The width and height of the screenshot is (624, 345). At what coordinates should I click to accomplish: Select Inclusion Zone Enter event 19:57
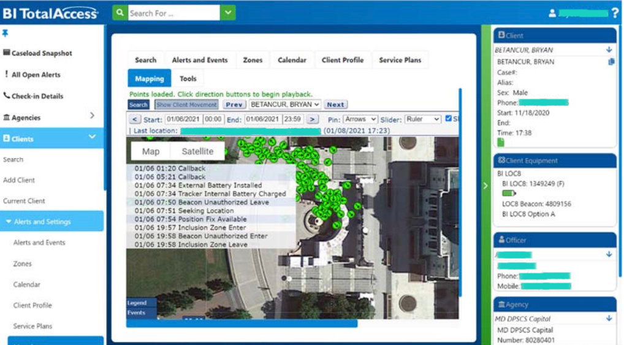(x=190, y=227)
